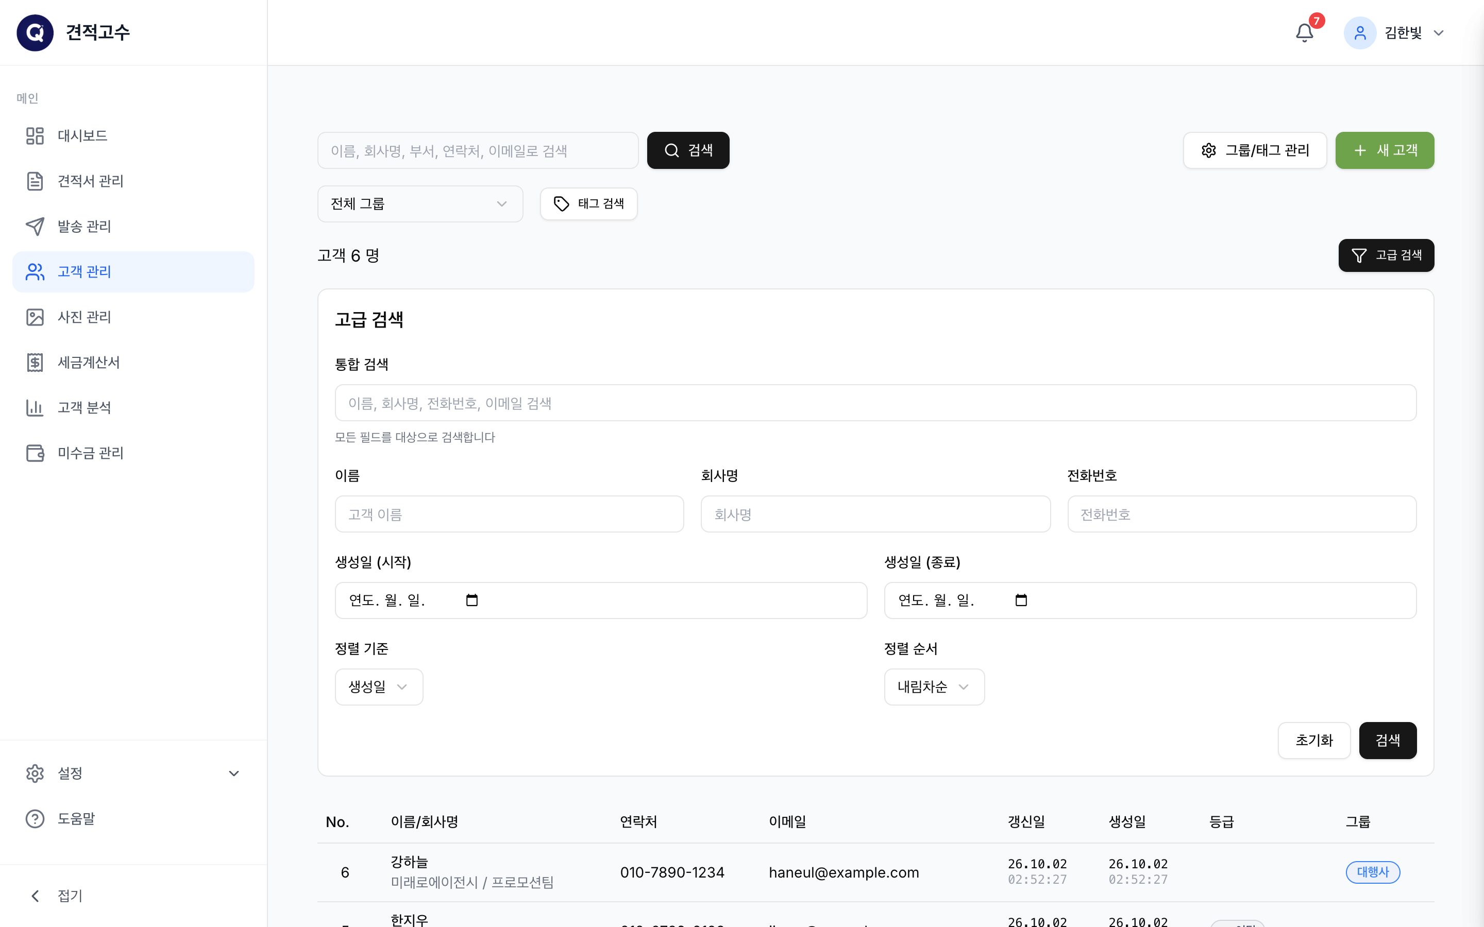
Task: Click the 미수금 관리 wallet icon
Action: [x=35, y=453]
